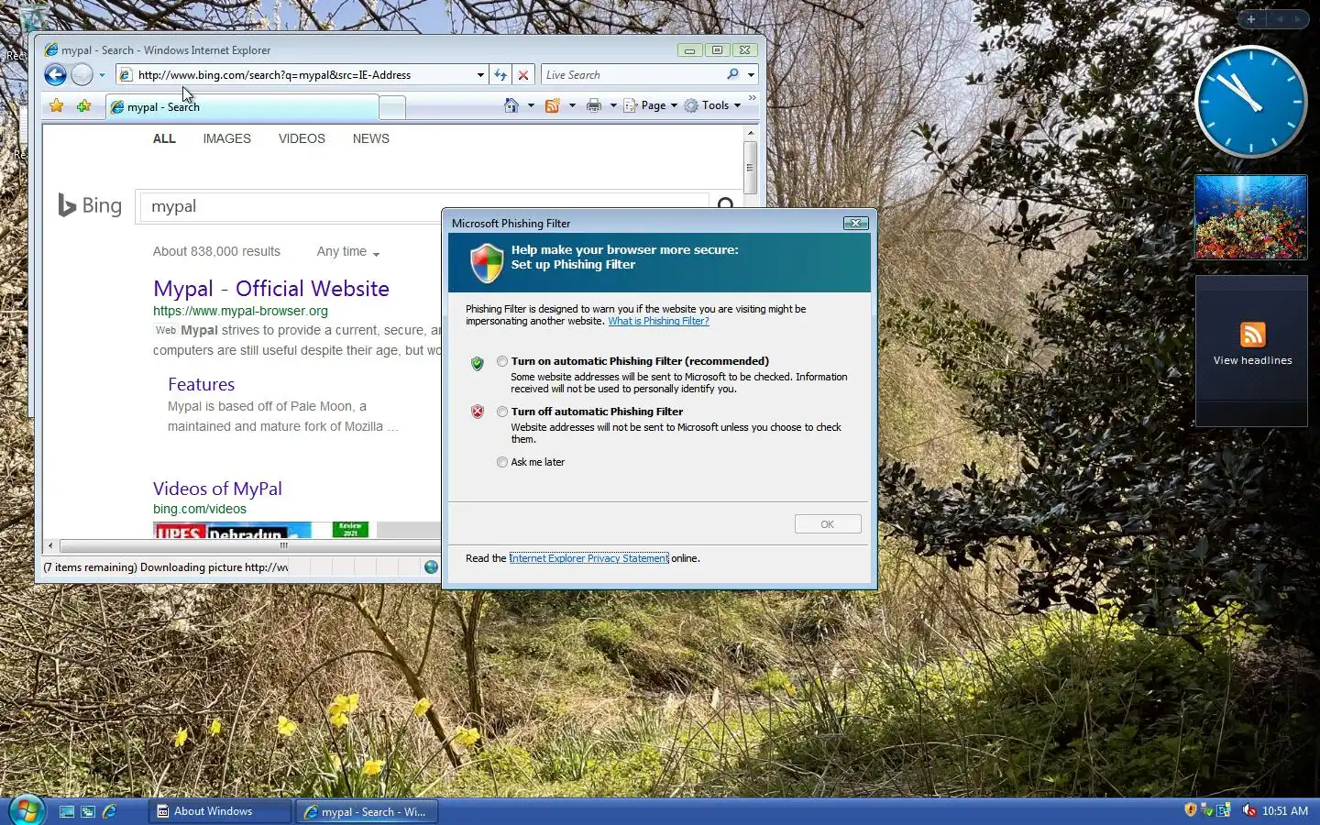
Task: Open the Favorites Center star icon
Action: coord(57,106)
